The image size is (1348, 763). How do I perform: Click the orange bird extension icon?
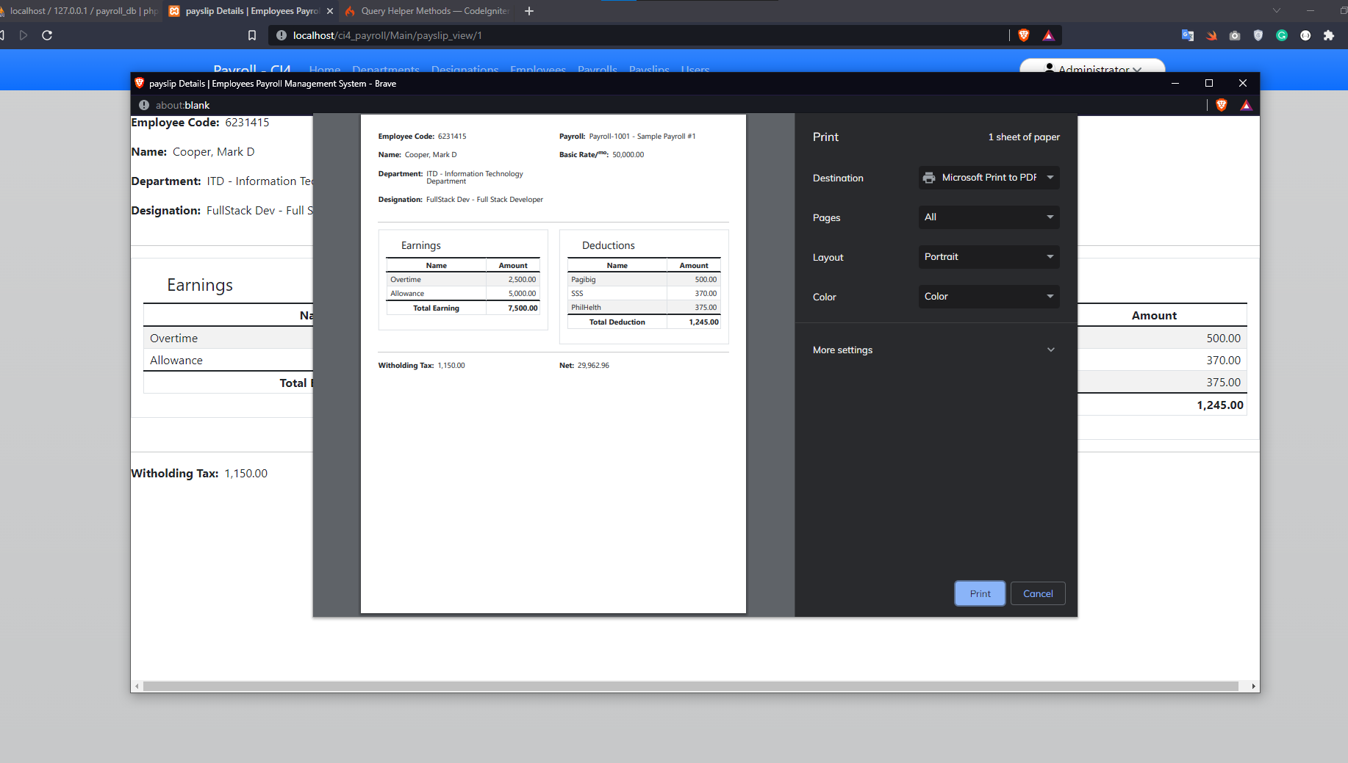click(1211, 35)
